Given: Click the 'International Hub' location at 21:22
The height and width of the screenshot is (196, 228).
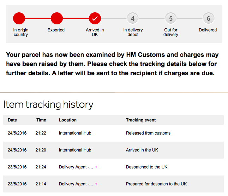Looking at the screenshot, I should pos(75,133).
